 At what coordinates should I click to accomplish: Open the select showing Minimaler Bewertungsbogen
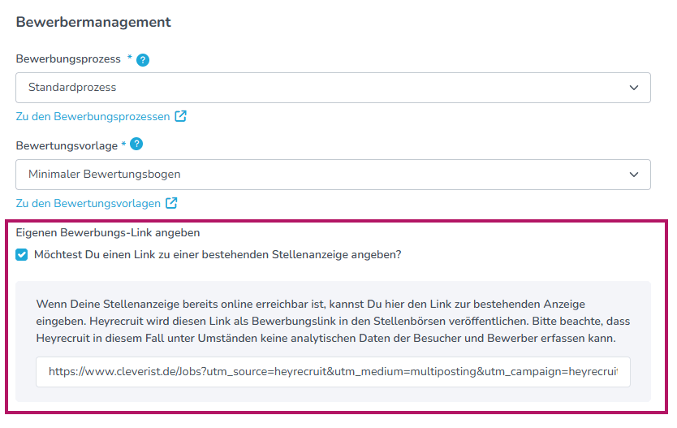click(325, 174)
